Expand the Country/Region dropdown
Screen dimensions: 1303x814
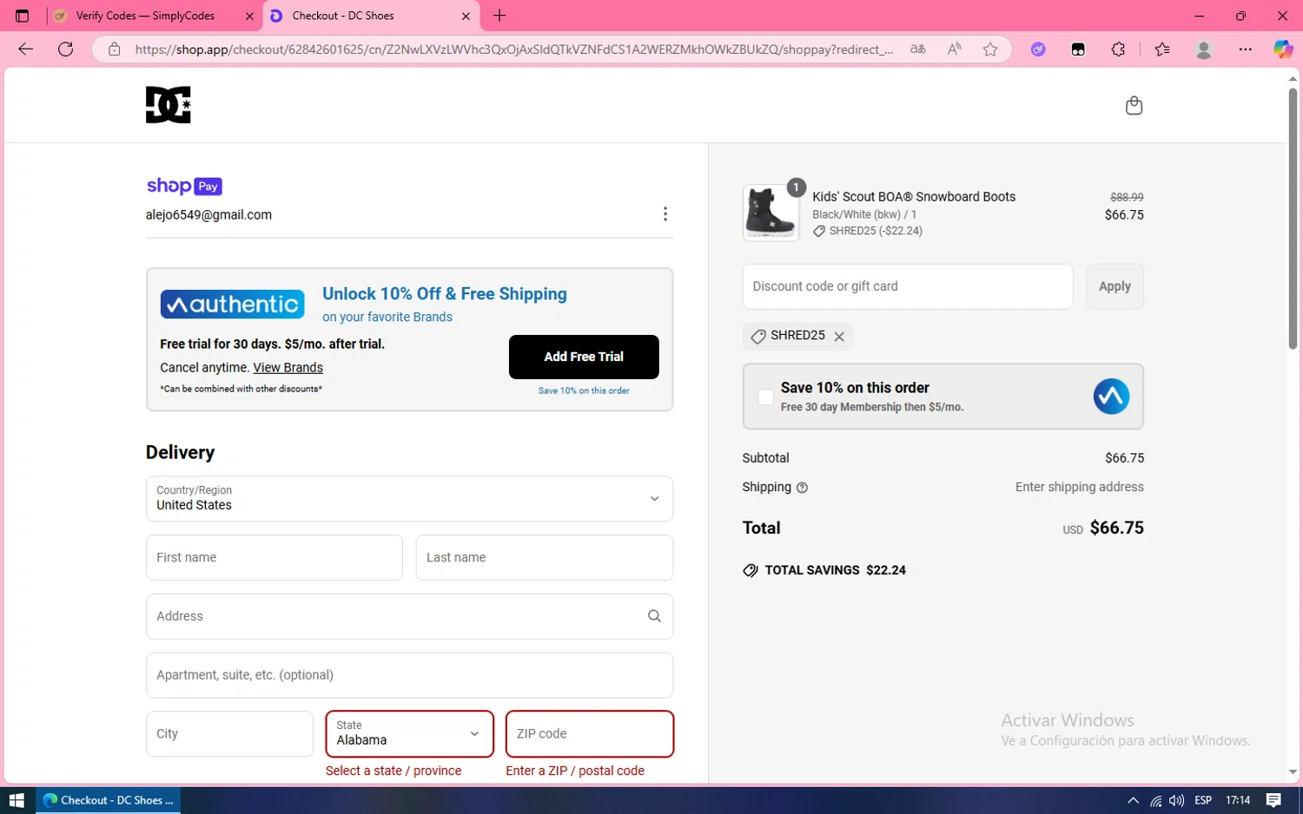(x=409, y=498)
